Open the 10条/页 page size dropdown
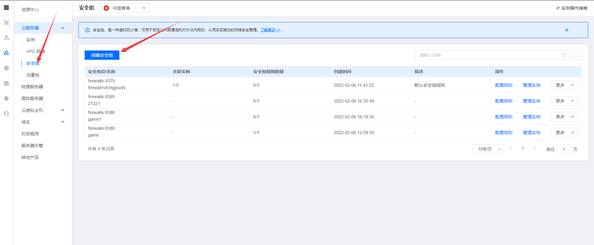 coord(487,149)
